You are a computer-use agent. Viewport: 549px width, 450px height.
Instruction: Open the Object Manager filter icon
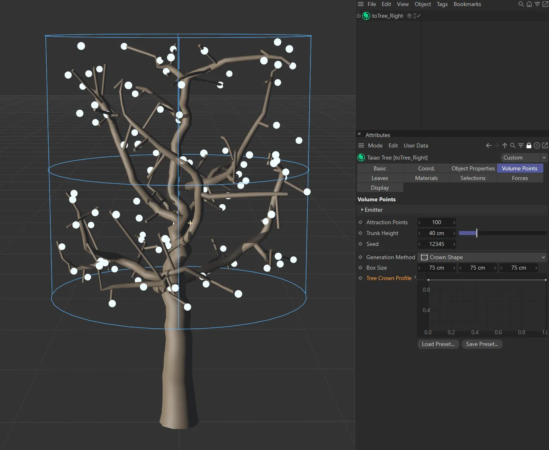click(537, 4)
